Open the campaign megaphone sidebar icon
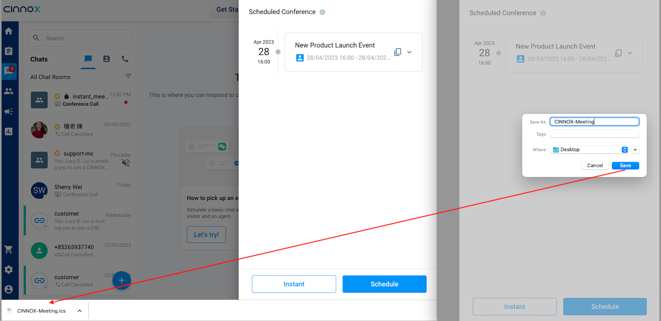The width and height of the screenshot is (661, 321). point(9,111)
